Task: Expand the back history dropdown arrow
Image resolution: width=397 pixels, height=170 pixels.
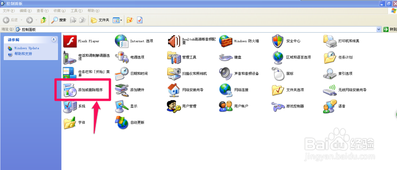Action: (x=21, y=20)
